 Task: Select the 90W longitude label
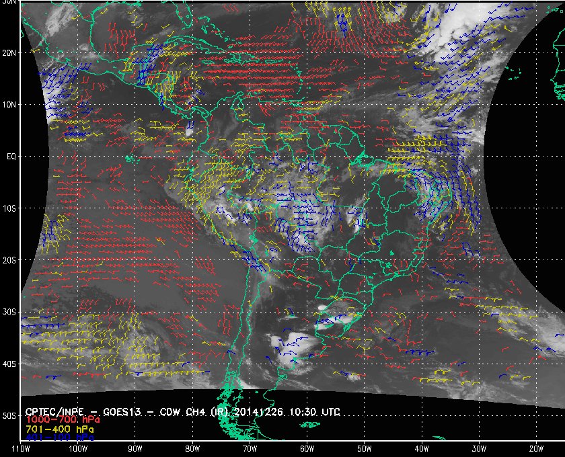point(135,449)
